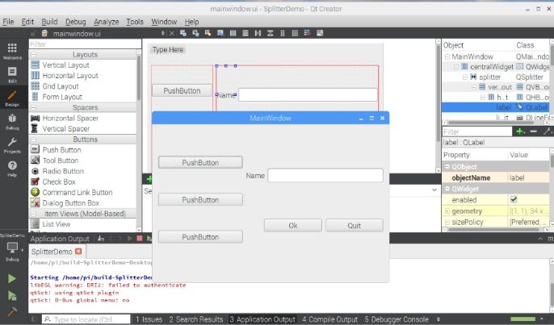Collapse the Buttons category
Screen dimensions: 554x325
[34, 140]
